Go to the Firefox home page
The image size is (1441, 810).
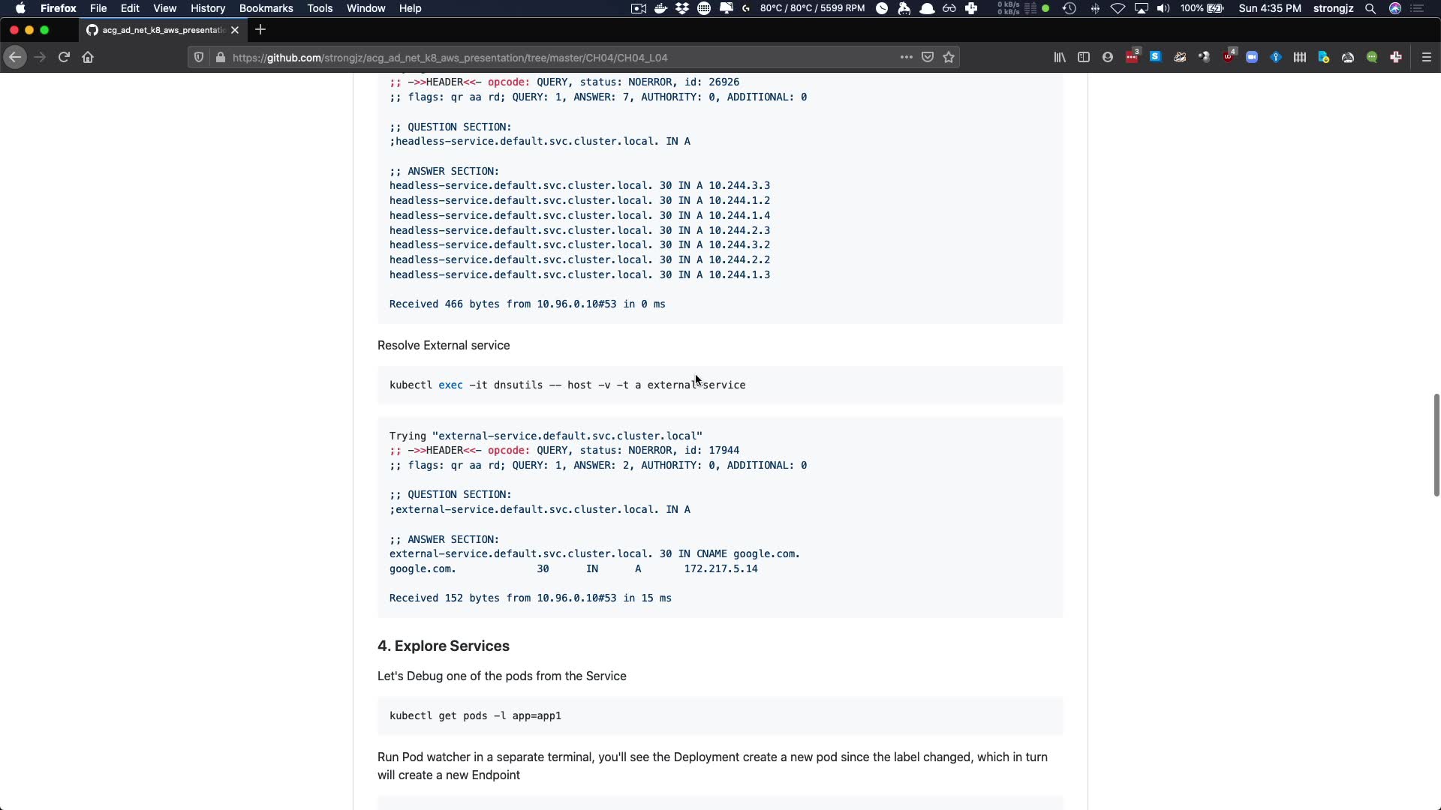[x=88, y=57]
